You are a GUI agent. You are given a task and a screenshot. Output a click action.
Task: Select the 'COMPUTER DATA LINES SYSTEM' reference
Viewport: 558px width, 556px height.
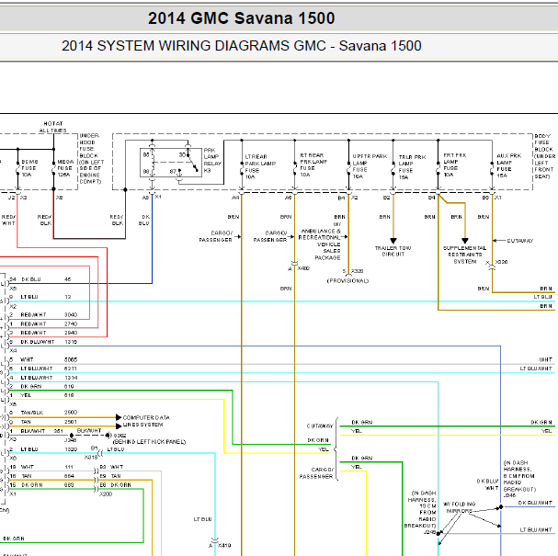click(x=146, y=421)
